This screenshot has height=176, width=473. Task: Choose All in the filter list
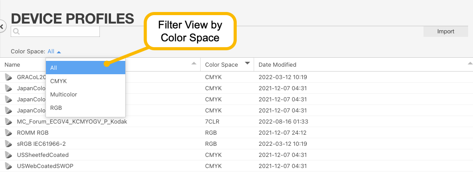point(85,68)
